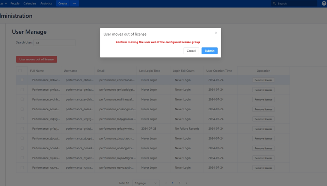Close the license dialog with X icon
This screenshot has height=186, width=327.
pos(216,33)
